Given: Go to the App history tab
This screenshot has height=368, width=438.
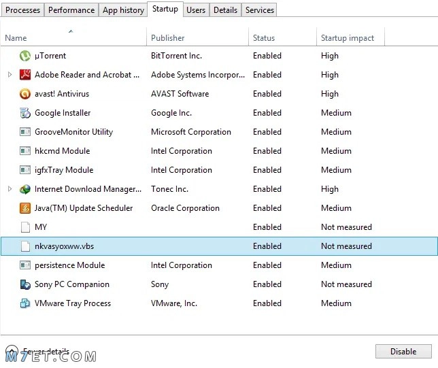Looking at the screenshot, I should pyautogui.click(x=123, y=10).
